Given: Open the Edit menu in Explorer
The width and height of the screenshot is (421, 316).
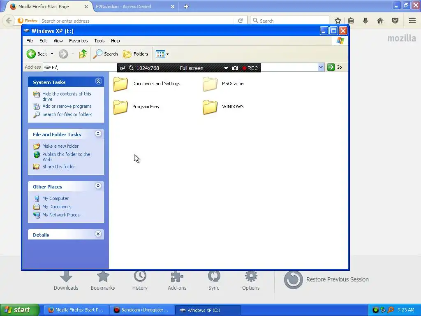Looking at the screenshot, I should [43, 41].
